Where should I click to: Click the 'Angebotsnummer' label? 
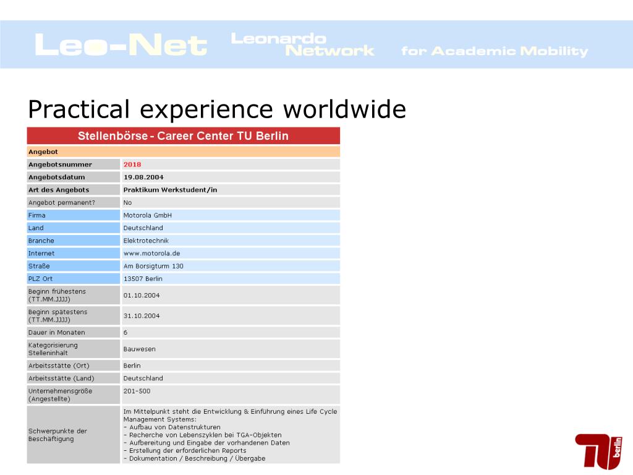click(60, 165)
